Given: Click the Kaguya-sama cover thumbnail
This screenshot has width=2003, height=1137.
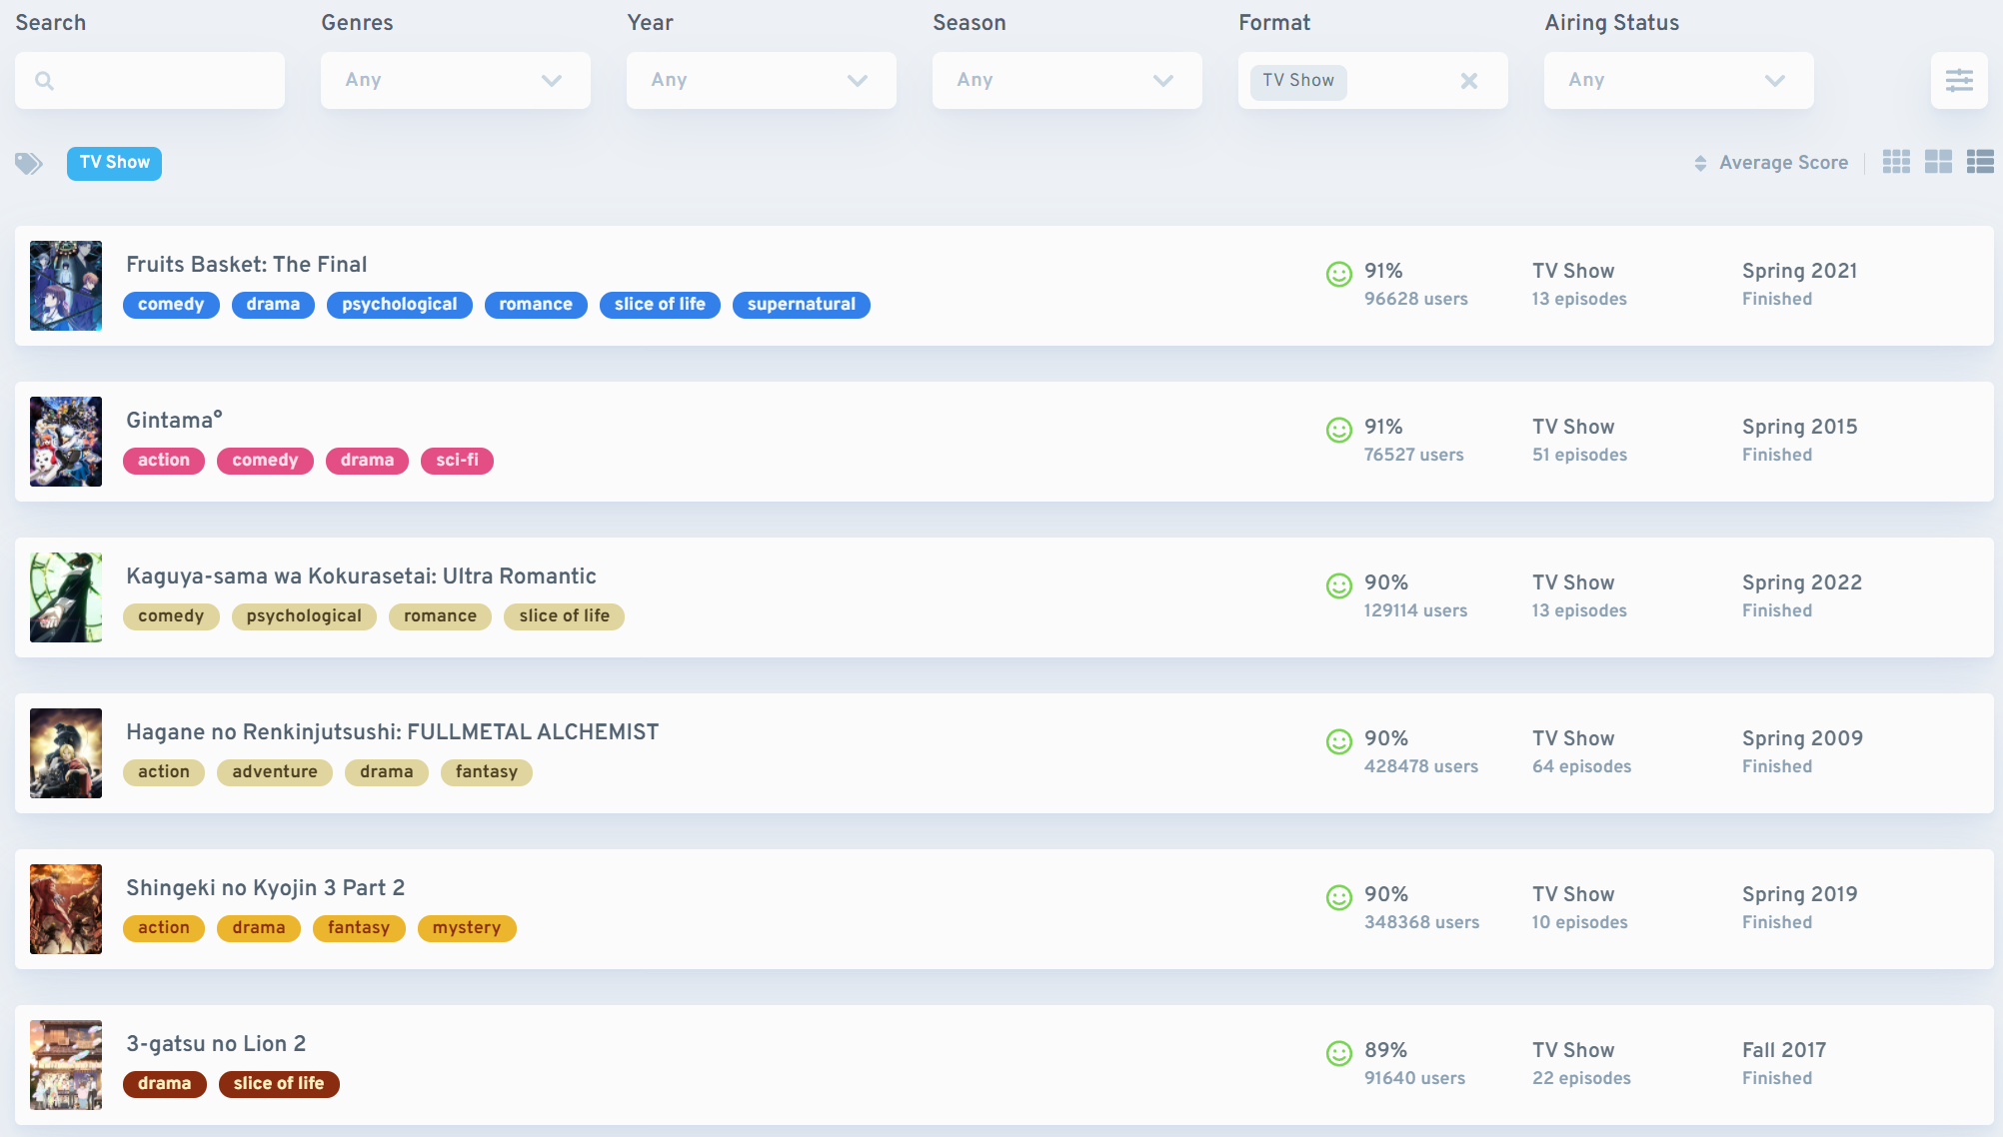Looking at the screenshot, I should 66,597.
